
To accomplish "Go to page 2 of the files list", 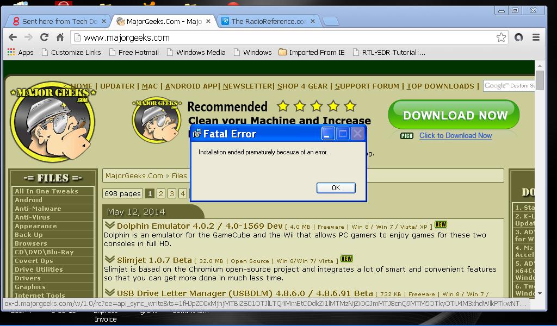I will [x=161, y=193].
